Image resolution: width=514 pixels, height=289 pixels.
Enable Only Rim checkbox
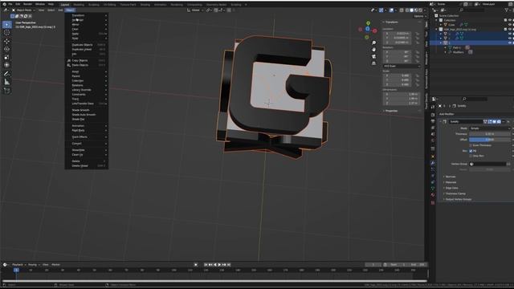[x=471, y=156]
